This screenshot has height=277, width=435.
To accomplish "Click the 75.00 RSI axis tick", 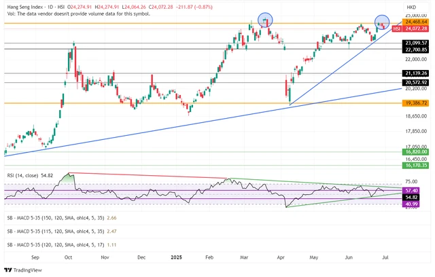I will [x=411, y=181].
